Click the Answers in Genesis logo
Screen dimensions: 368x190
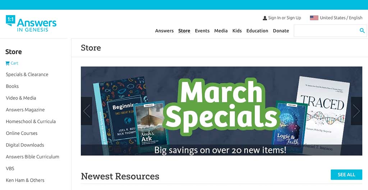point(31,24)
